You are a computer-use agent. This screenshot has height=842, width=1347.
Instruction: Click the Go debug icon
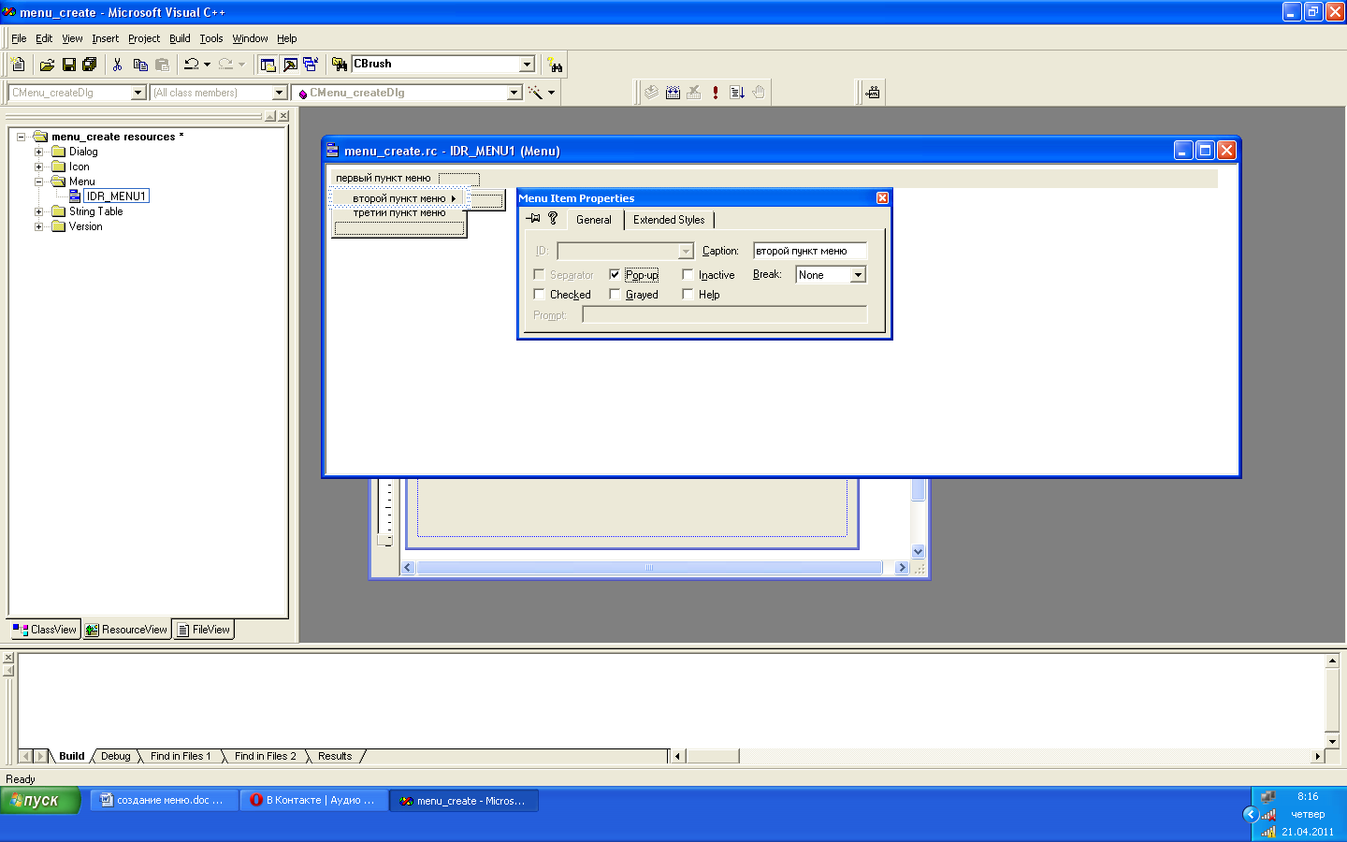pyautogui.click(x=737, y=93)
